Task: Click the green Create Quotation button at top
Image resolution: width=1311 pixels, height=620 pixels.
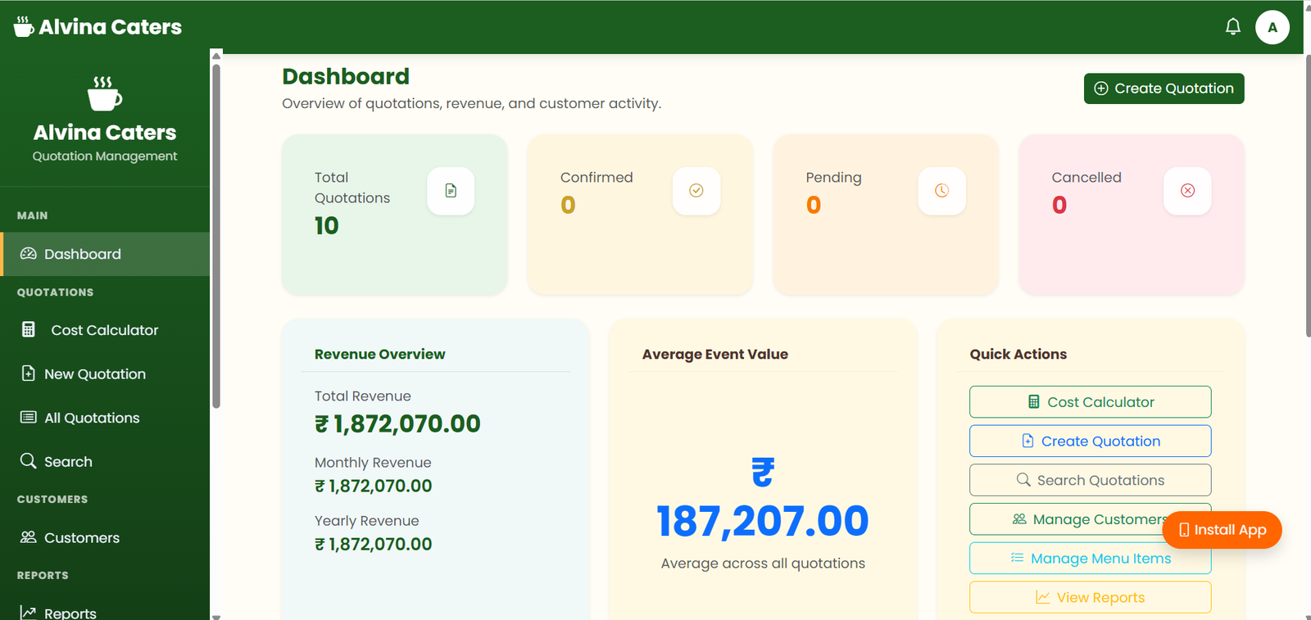Action: (x=1164, y=88)
